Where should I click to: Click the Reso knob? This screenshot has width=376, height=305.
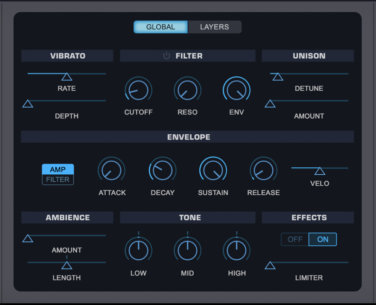(x=187, y=90)
